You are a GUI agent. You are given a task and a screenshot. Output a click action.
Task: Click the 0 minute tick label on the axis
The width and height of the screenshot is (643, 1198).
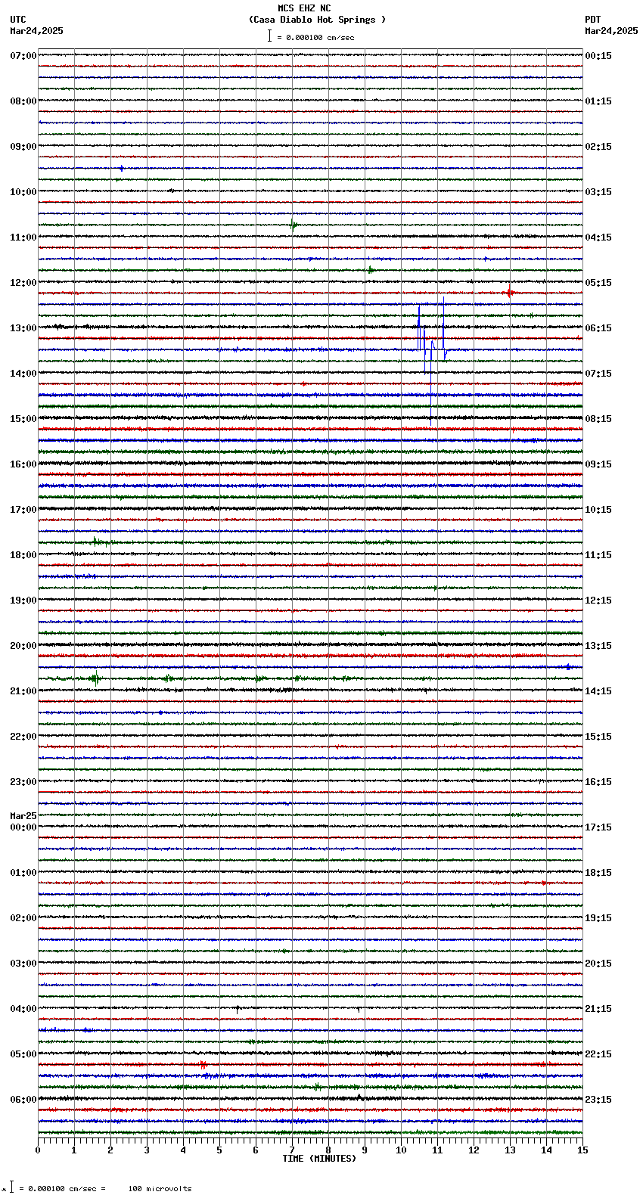click(38, 1150)
